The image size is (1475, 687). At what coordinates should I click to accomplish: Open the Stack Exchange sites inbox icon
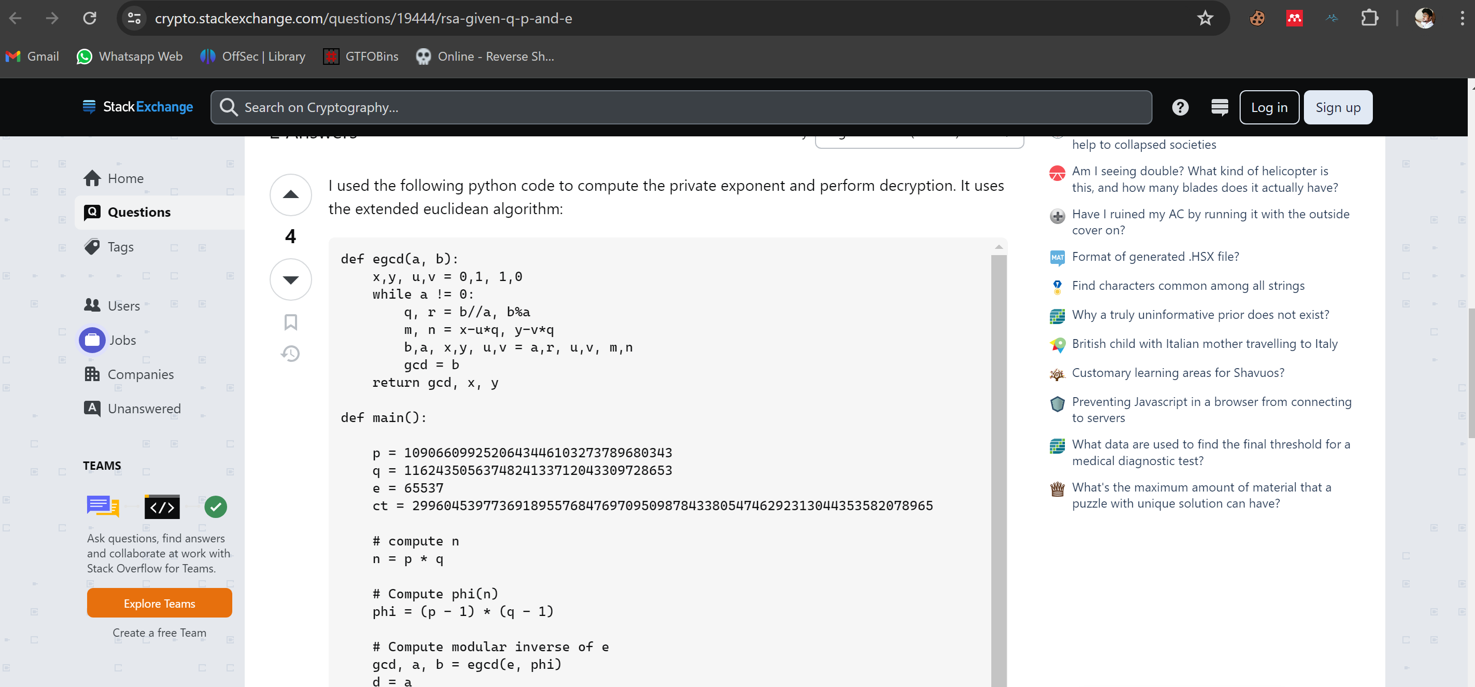pyautogui.click(x=1219, y=108)
